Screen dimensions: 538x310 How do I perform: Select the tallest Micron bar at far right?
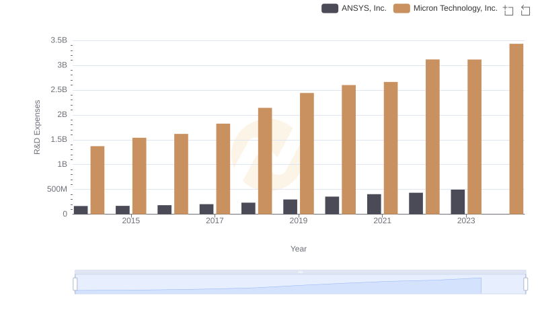click(x=516, y=129)
